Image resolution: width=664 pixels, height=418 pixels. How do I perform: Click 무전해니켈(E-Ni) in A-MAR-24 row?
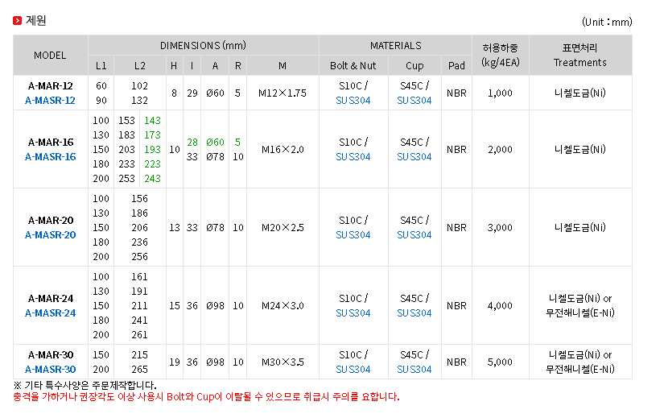click(x=580, y=312)
